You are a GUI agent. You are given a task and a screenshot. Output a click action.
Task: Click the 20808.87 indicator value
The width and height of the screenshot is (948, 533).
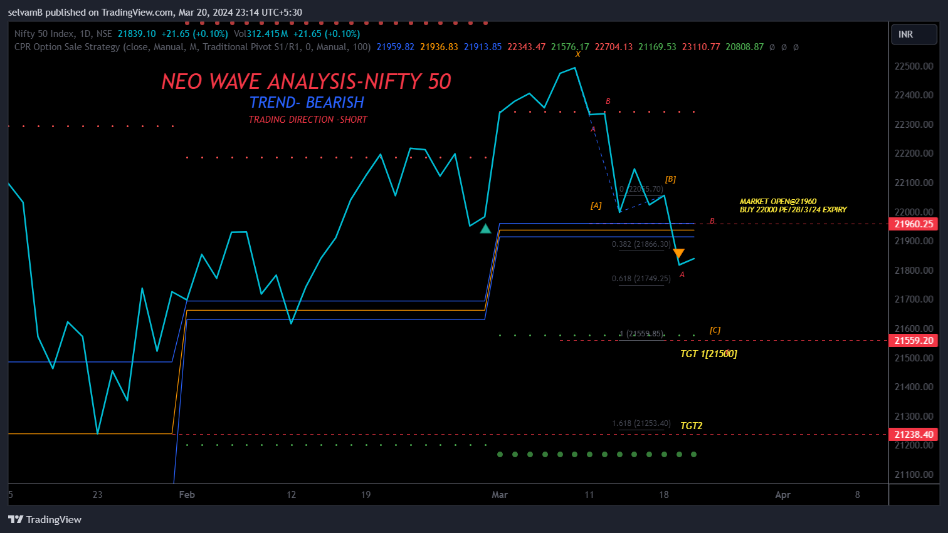tap(744, 47)
